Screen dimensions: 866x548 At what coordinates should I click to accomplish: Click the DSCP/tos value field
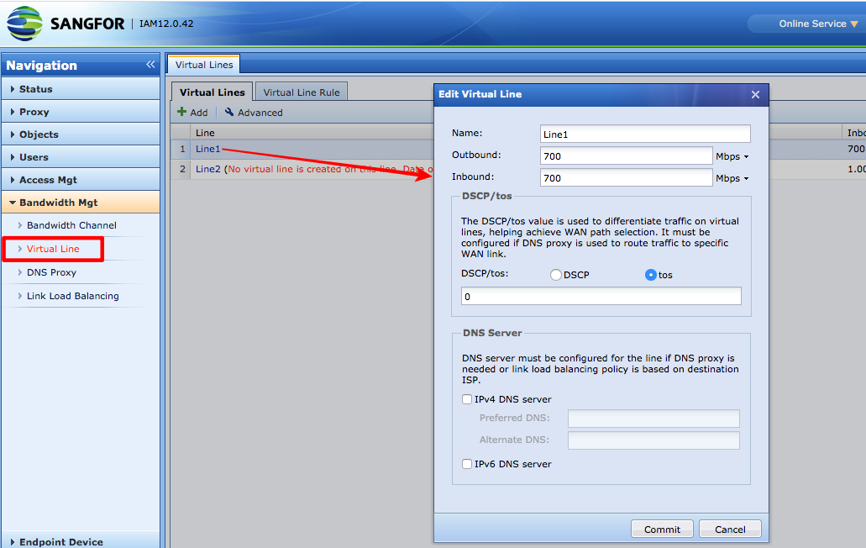(x=601, y=296)
